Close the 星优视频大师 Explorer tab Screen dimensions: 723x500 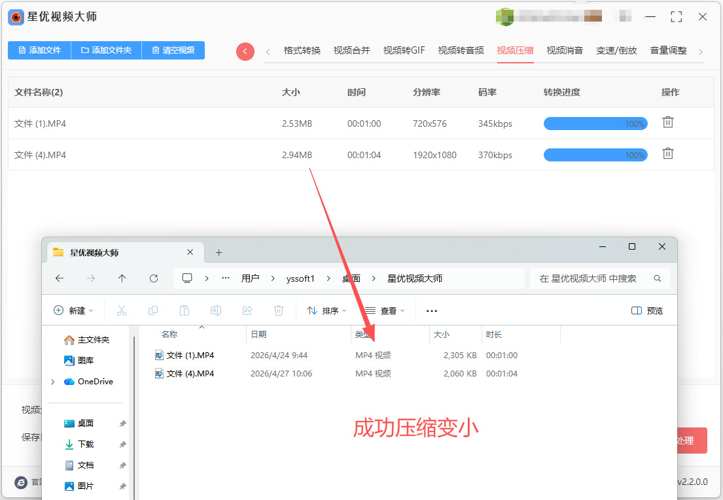point(190,252)
